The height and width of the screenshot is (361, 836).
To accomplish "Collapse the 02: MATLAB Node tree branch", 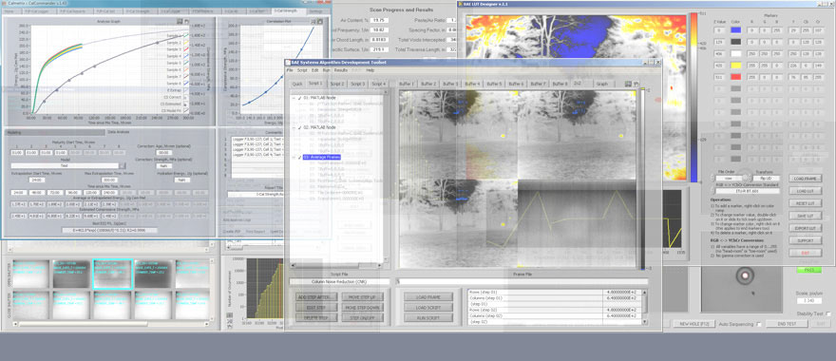I will click(x=294, y=128).
